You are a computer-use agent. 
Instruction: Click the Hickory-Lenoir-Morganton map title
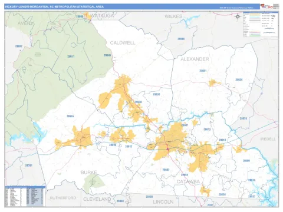(x=54, y=6)
